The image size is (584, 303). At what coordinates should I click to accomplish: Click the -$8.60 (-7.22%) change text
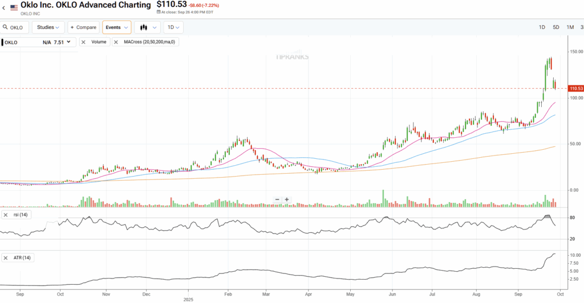(x=204, y=6)
